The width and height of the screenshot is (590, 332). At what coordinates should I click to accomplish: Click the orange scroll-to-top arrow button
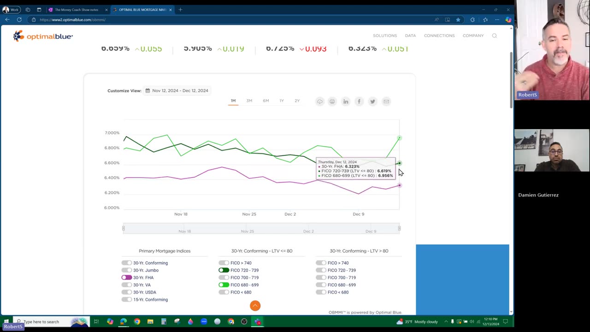(x=255, y=305)
